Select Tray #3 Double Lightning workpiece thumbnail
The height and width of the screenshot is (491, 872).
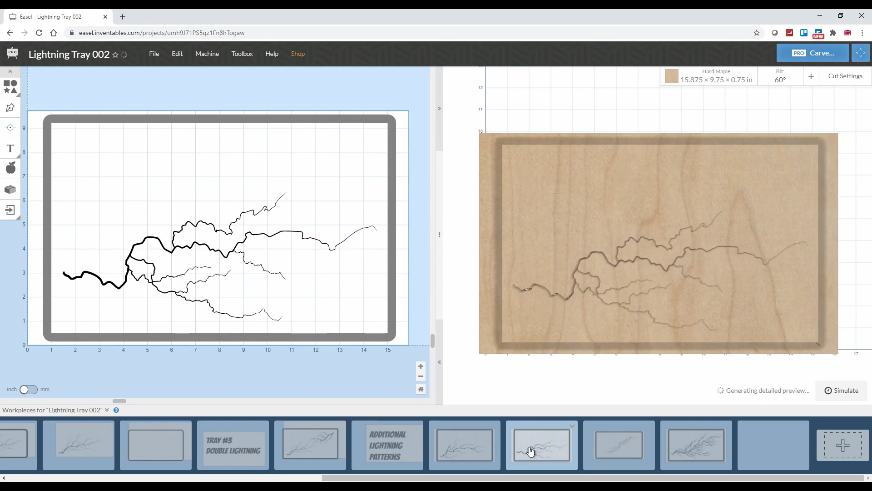point(233,445)
